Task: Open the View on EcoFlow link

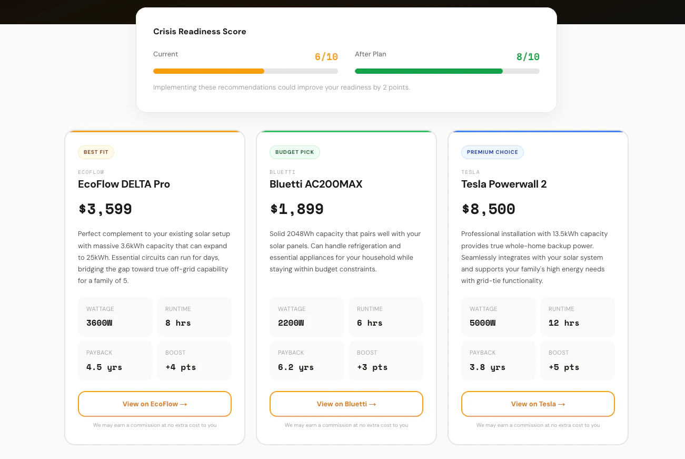Action: point(155,404)
